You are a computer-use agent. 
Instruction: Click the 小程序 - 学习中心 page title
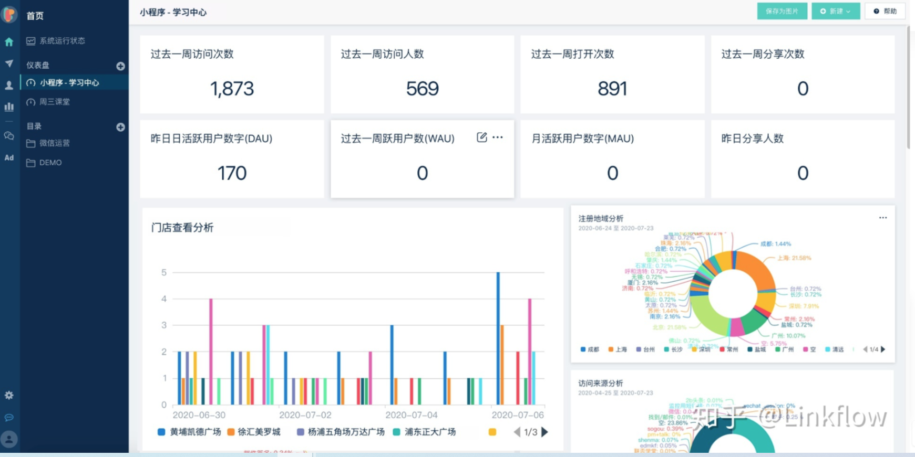pyautogui.click(x=173, y=12)
